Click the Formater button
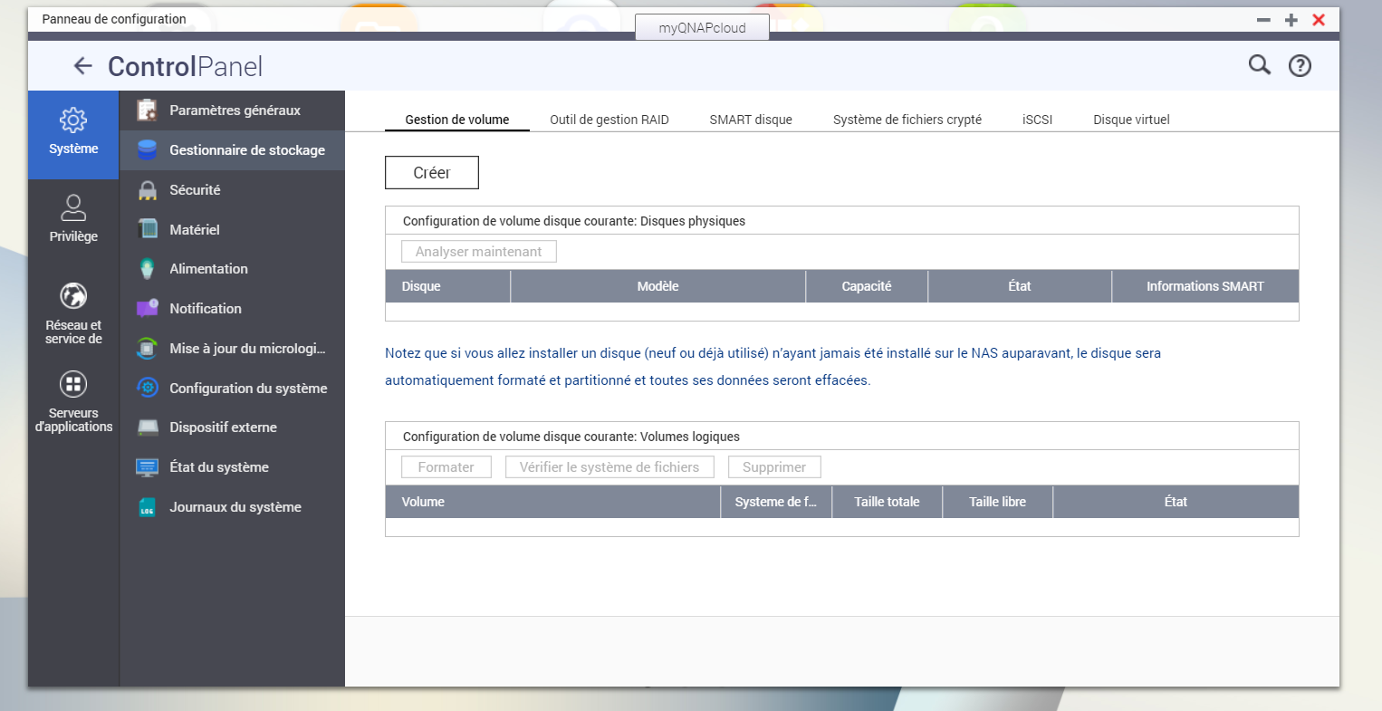The image size is (1382, 711). (446, 467)
